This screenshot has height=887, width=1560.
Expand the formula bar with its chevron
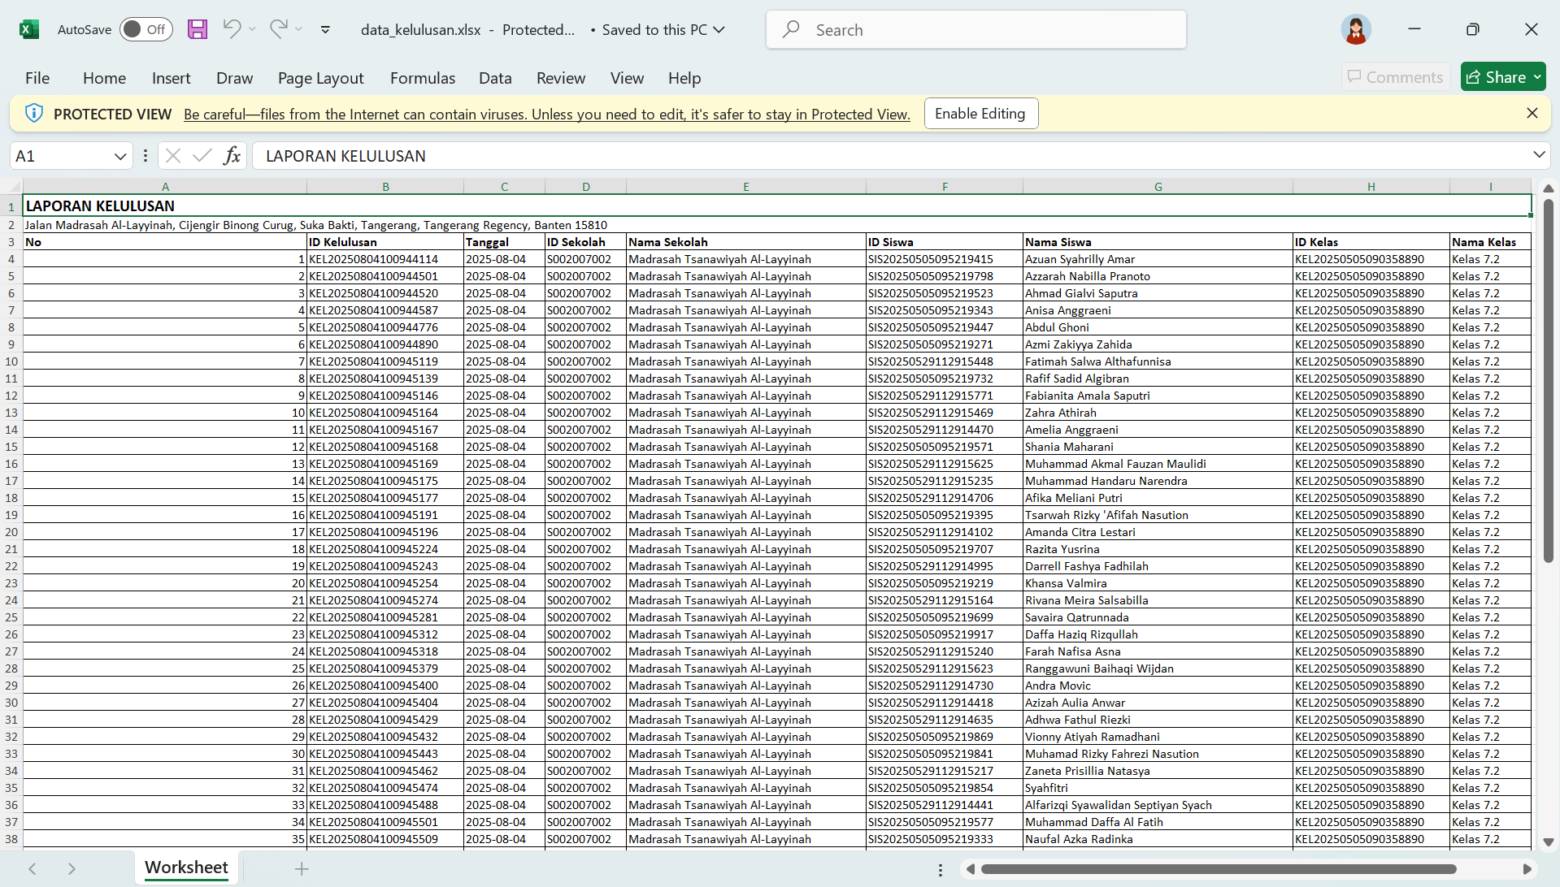coord(1539,155)
